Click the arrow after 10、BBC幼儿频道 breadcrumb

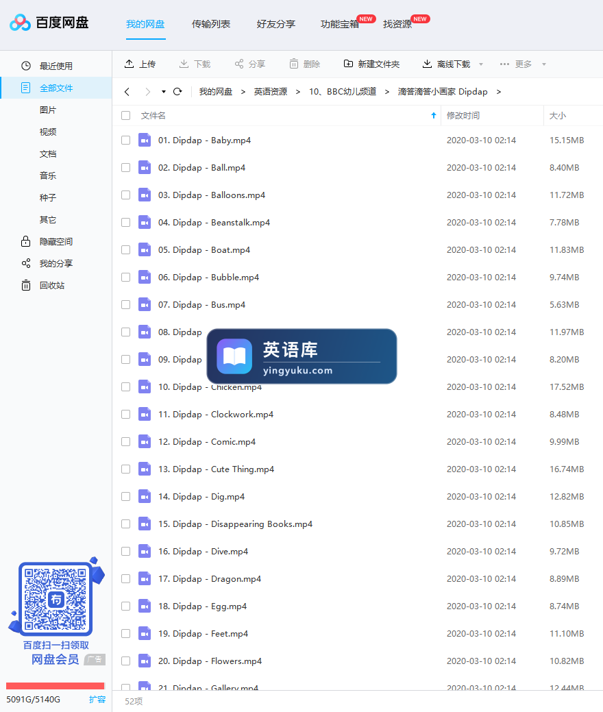click(x=387, y=92)
